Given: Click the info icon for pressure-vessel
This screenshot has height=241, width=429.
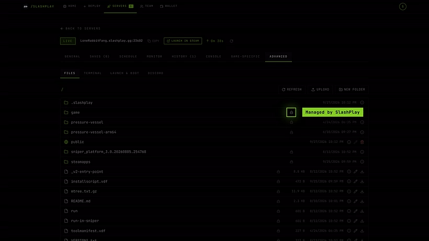Looking at the screenshot, I should point(362,122).
